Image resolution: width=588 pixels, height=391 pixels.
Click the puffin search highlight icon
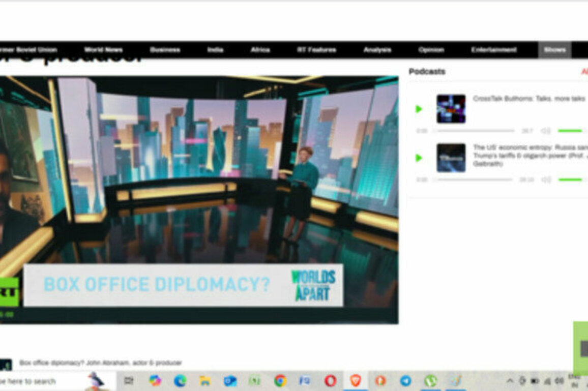click(95, 381)
